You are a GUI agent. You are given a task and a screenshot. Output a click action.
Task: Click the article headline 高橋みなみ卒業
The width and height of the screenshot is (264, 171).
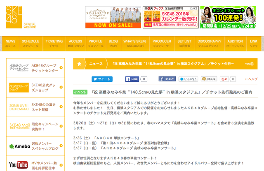(x=172, y=92)
